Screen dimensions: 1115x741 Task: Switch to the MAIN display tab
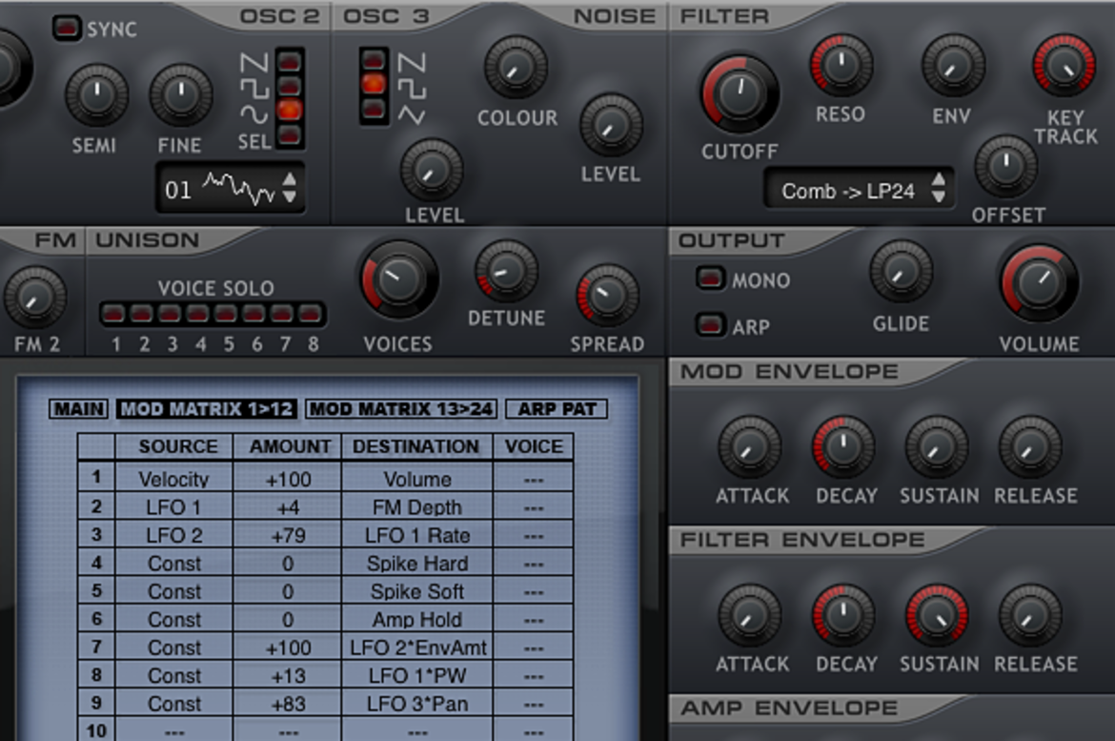click(79, 409)
